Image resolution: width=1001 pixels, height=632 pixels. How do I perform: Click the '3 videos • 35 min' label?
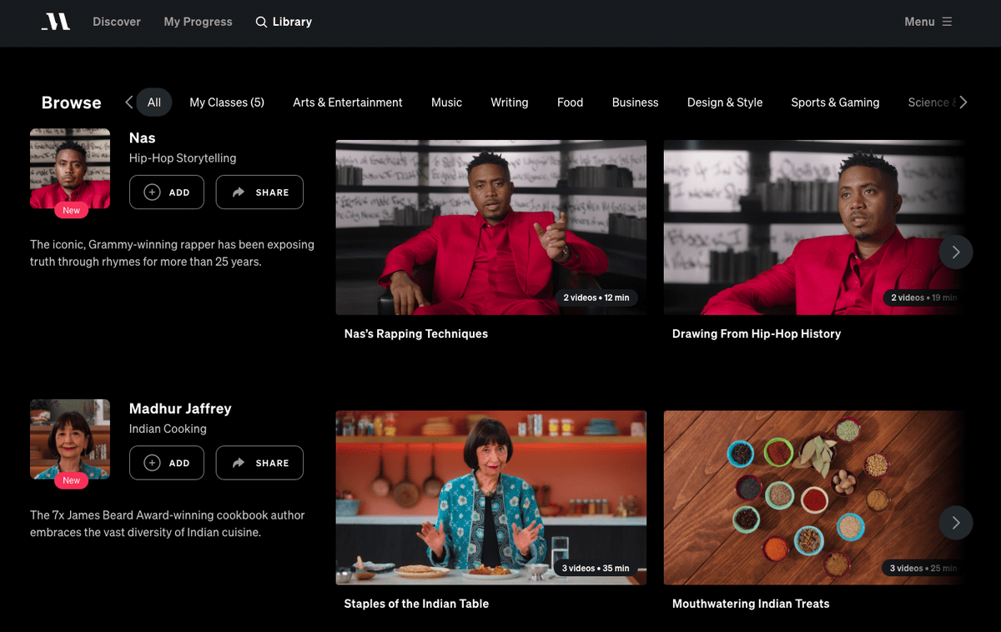pos(596,569)
